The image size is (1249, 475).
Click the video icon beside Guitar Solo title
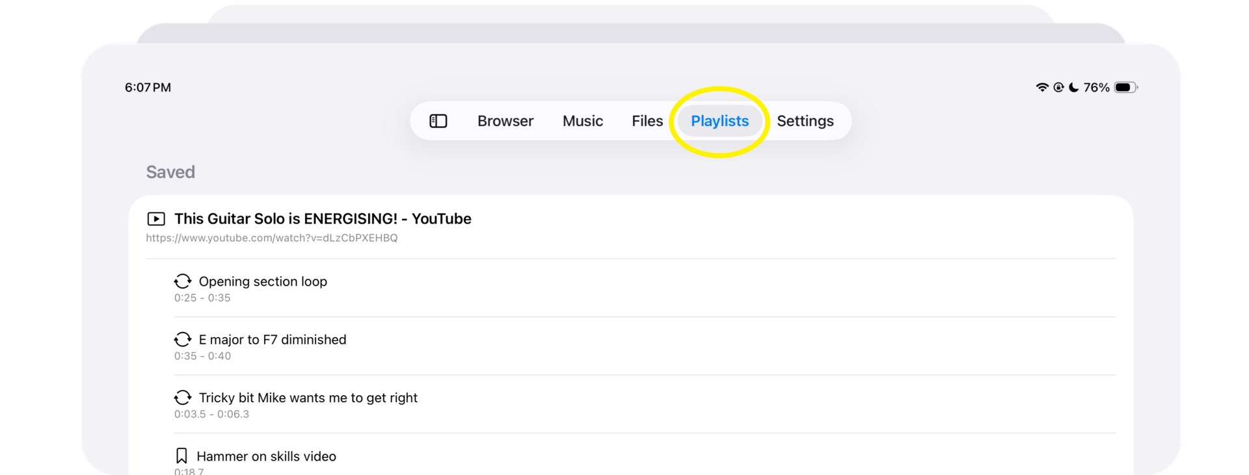tap(156, 219)
